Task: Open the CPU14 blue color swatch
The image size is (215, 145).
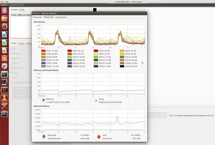Action: (70, 60)
